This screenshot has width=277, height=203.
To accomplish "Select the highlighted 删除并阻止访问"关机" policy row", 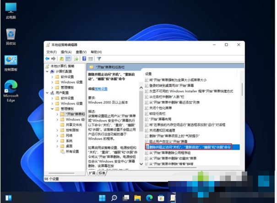I will coord(192,147).
